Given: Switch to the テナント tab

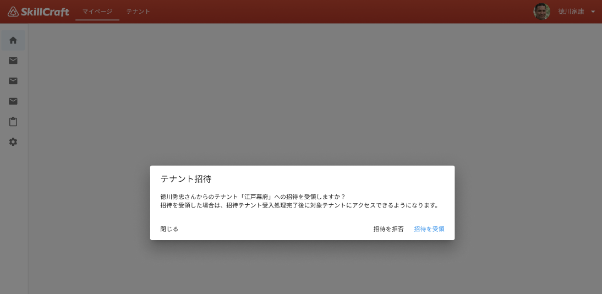Looking at the screenshot, I should coord(138,12).
